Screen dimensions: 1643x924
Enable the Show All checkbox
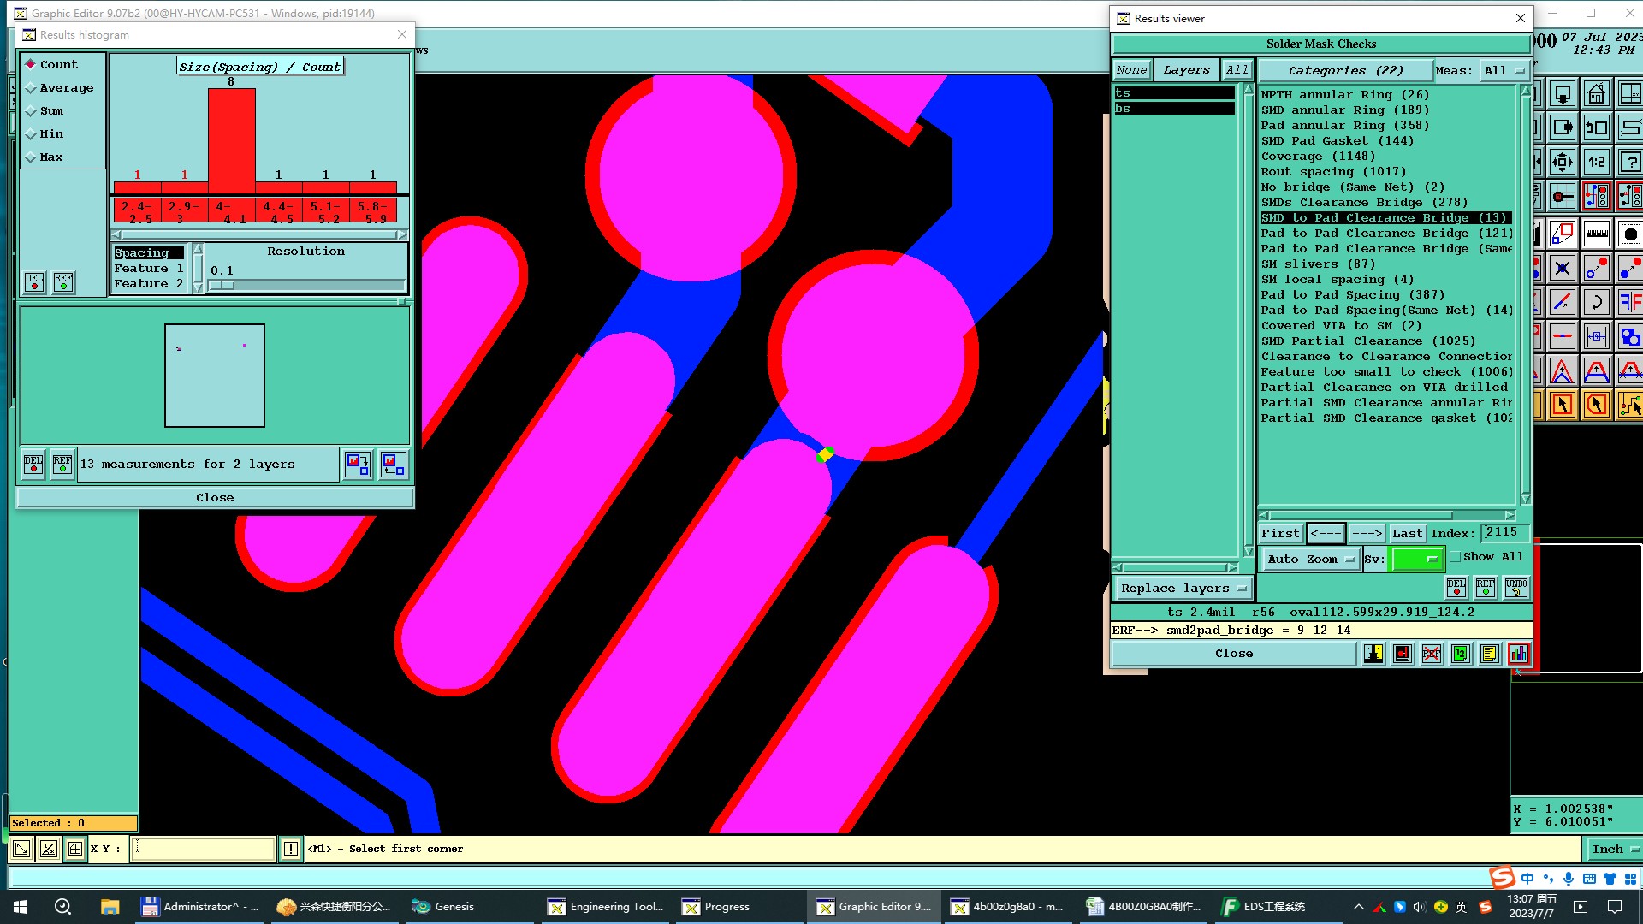1456,557
